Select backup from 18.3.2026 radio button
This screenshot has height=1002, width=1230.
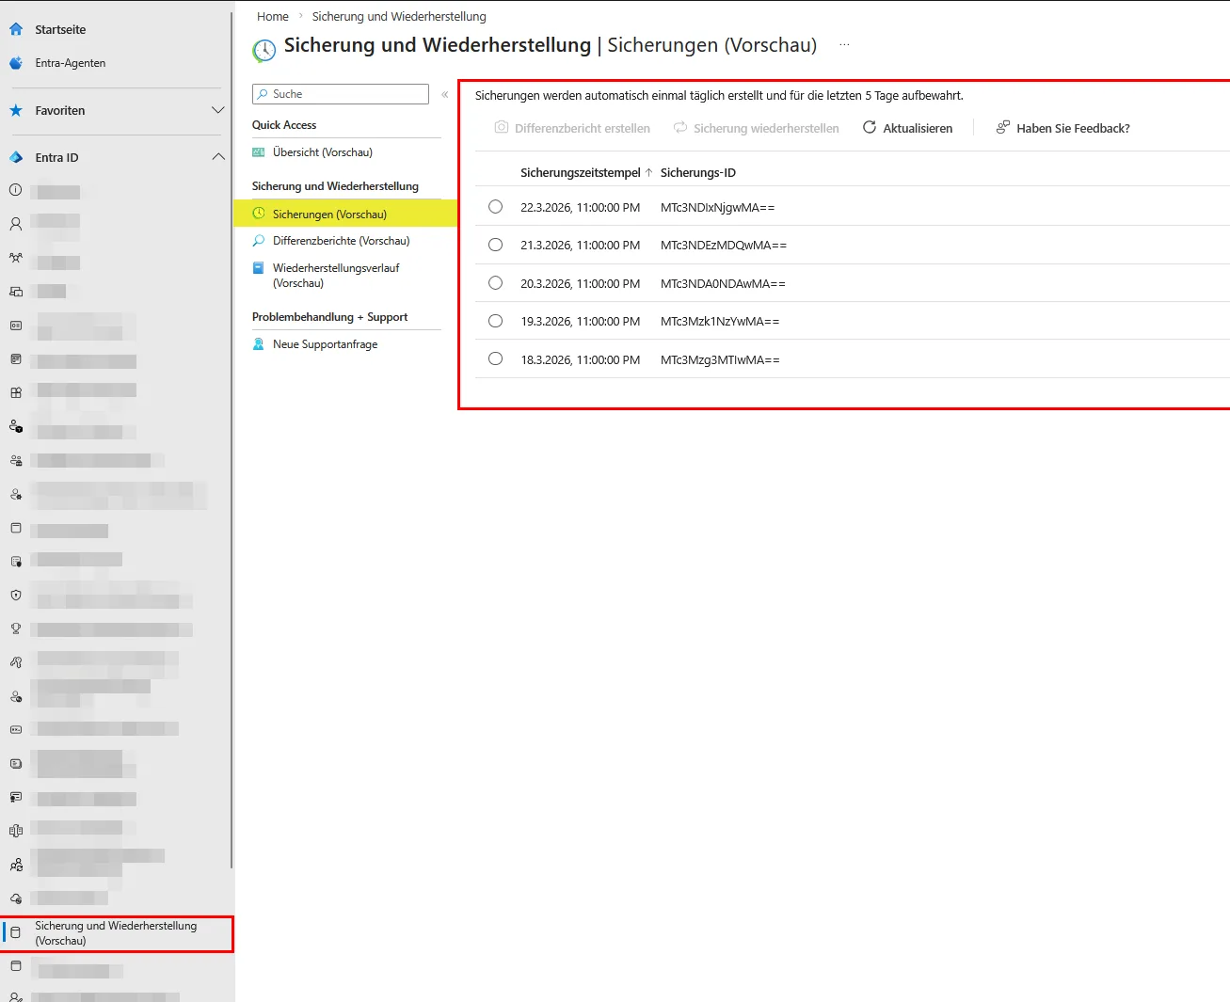(x=496, y=359)
